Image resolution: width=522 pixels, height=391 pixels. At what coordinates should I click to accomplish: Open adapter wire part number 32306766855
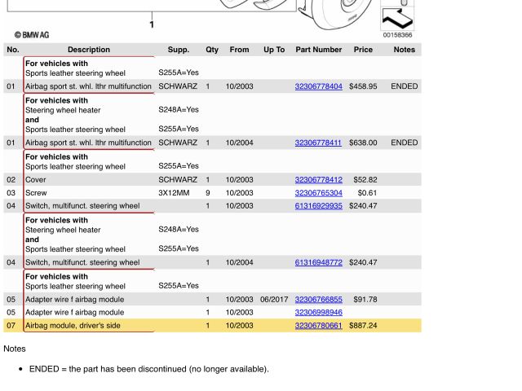click(318, 300)
